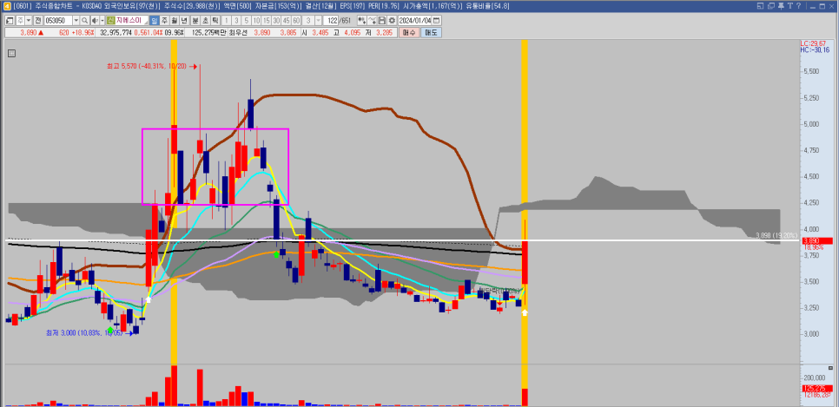This screenshot has height=407, width=839.
Task: Click the 최저 3,000 low price label
Action: 84,332
